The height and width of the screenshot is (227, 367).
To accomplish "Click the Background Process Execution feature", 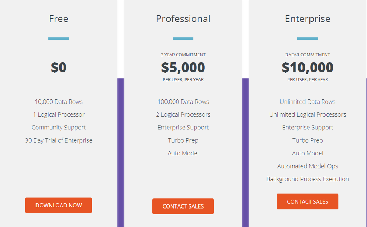I will tap(308, 179).
